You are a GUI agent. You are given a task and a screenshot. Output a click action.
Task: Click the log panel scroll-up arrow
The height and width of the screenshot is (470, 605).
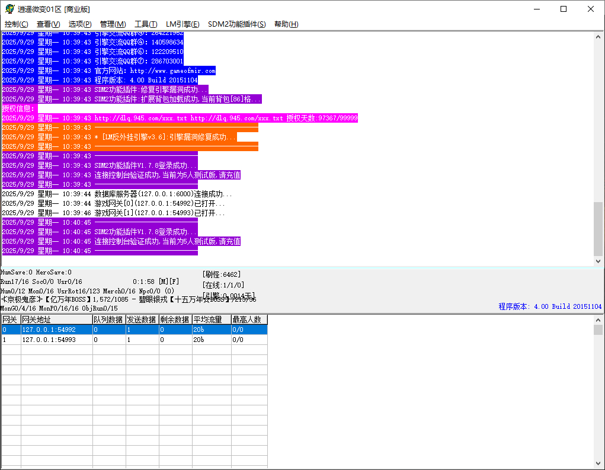point(598,37)
